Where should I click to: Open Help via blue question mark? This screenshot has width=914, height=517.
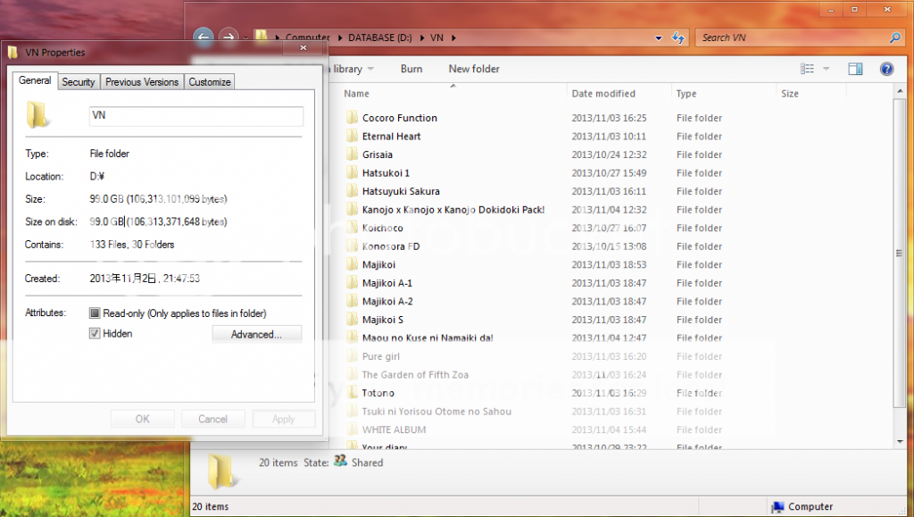(886, 69)
